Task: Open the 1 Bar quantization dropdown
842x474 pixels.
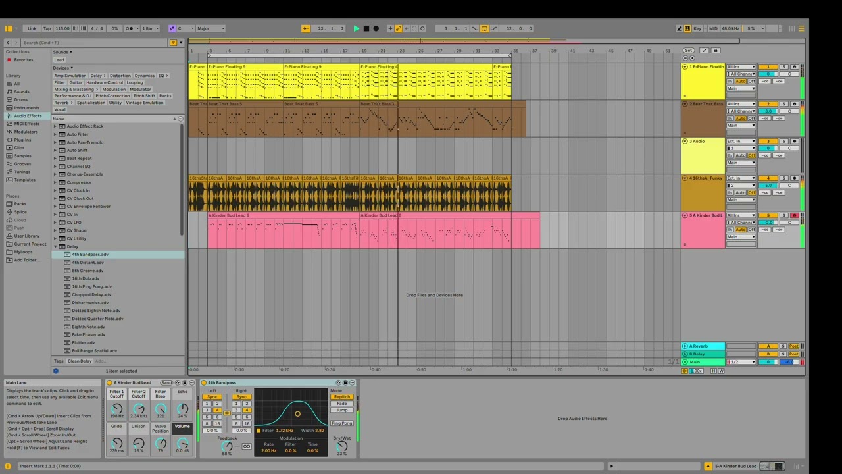Action: tap(149, 28)
